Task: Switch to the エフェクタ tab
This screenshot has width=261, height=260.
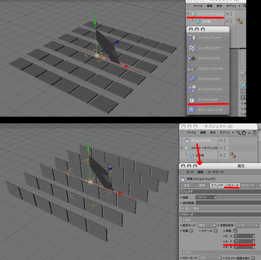Action: pyautogui.click(x=217, y=185)
